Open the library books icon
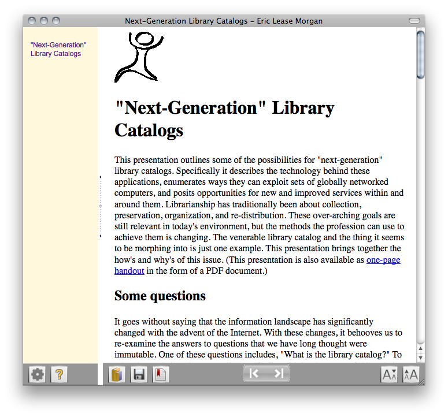 coord(117,375)
